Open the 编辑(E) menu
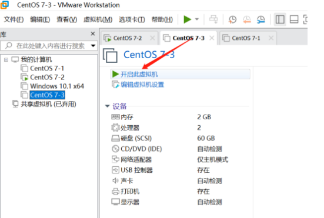 coord(40,19)
